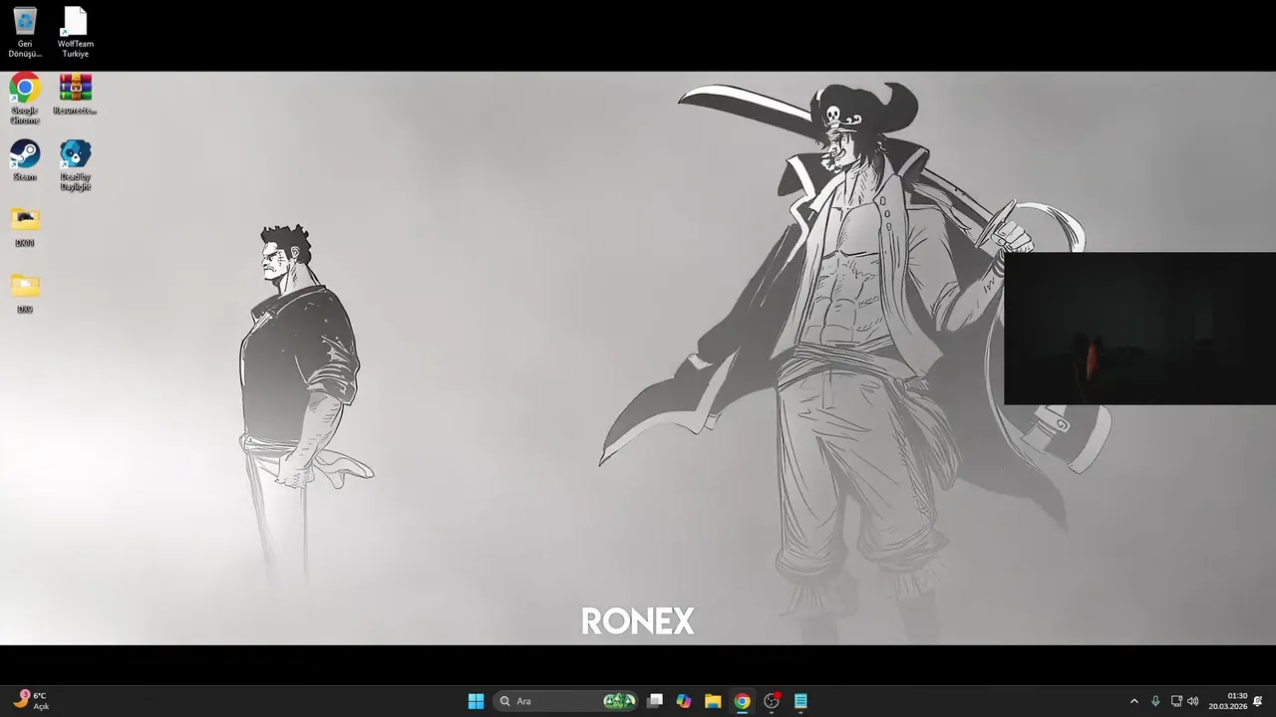The width and height of the screenshot is (1276, 717).
Task: Open the taskbar app with red notification dot
Action: tap(772, 701)
